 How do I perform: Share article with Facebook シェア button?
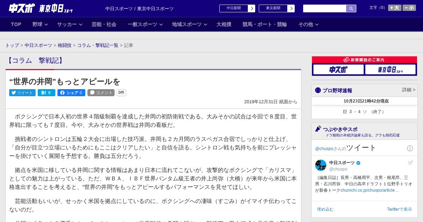tap(71, 93)
